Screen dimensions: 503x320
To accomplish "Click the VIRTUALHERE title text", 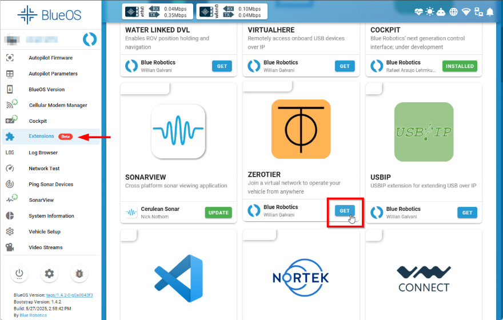I will [x=271, y=30].
